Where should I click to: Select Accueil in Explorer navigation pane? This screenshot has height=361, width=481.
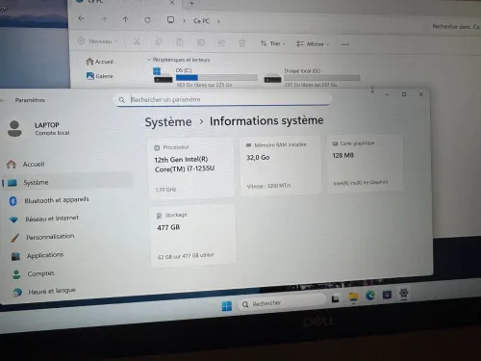tap(100, 62)
